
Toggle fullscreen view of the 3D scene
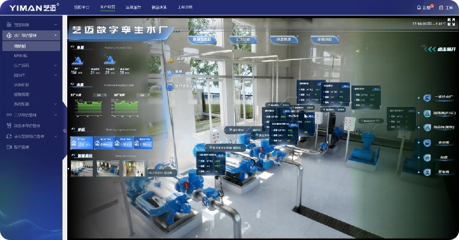[x=451, y=22]
